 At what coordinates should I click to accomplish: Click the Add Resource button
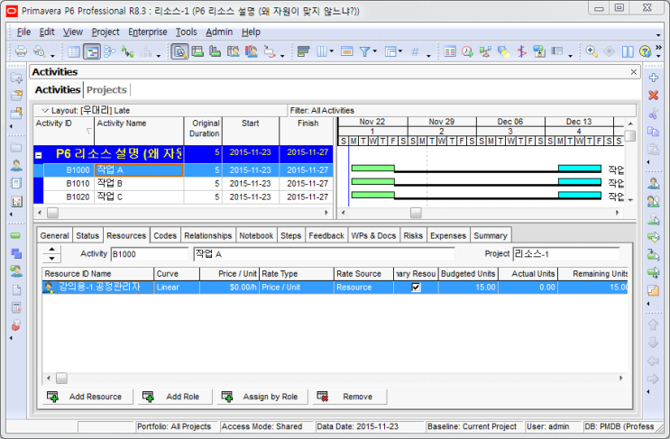point(87,397)
